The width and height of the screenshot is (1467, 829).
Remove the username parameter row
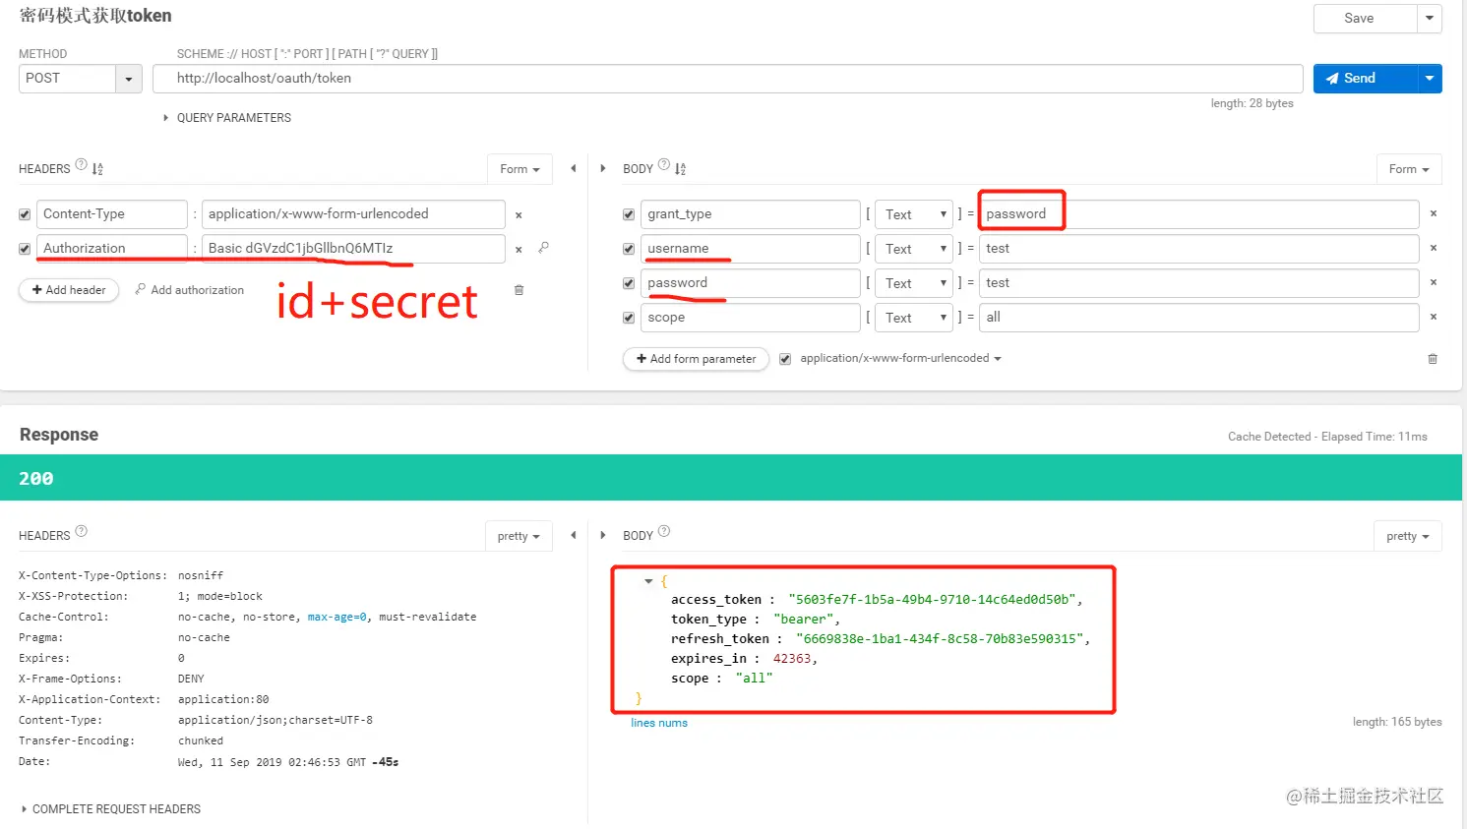pyautogui.click(x=1434, y=248)
